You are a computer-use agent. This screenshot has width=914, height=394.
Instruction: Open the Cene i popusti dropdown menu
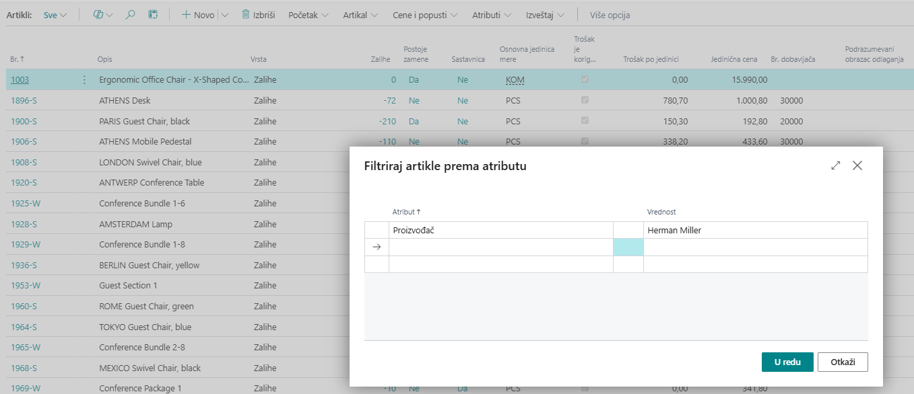click(425, 15)
